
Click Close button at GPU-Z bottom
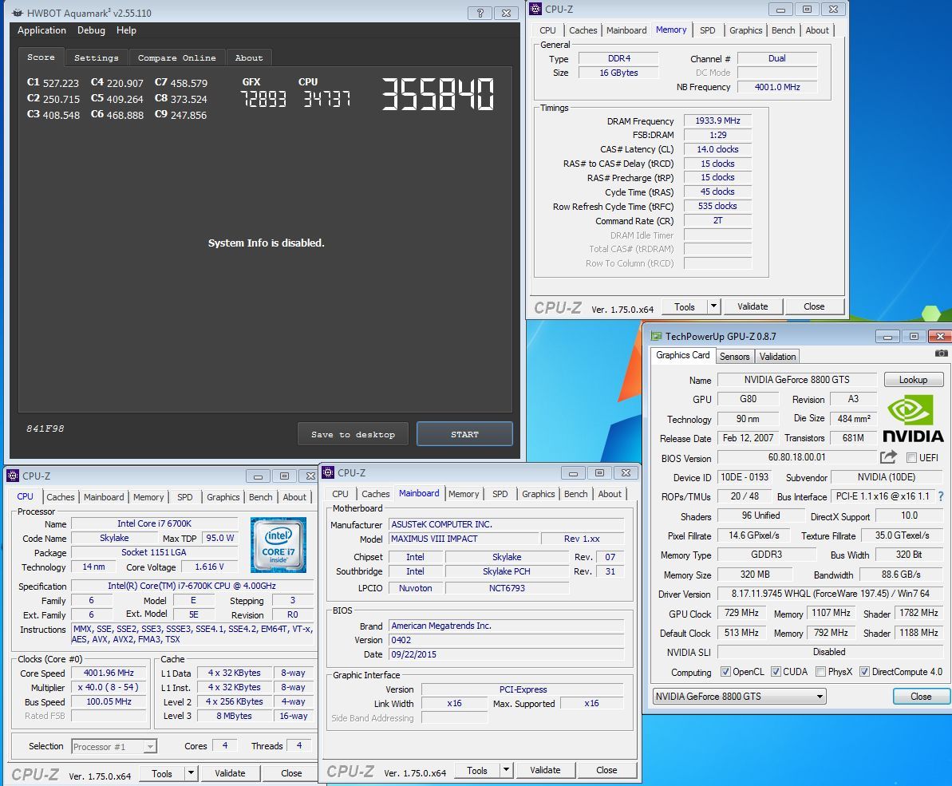(x=920, y=696)
